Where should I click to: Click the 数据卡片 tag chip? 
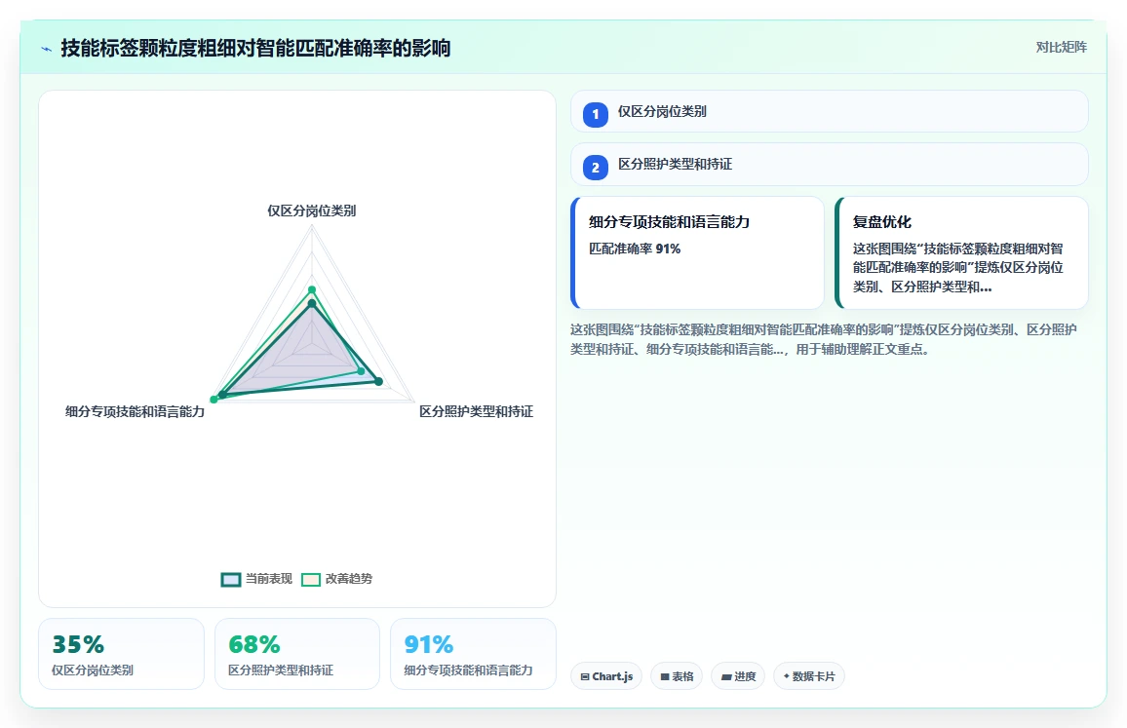pos(808,676)
